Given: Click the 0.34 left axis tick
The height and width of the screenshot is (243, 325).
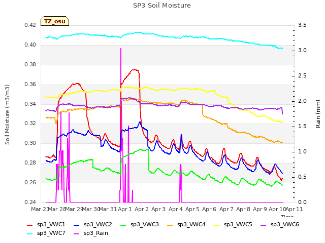Looking at the screenshot, I should 30,104.
